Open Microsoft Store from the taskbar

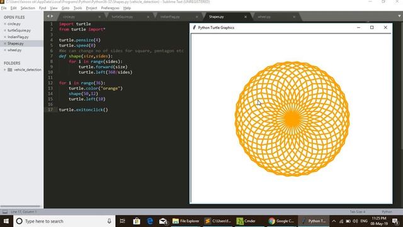[137, 221]
